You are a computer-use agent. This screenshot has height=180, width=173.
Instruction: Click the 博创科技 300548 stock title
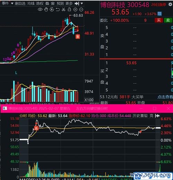click(125, 5)
